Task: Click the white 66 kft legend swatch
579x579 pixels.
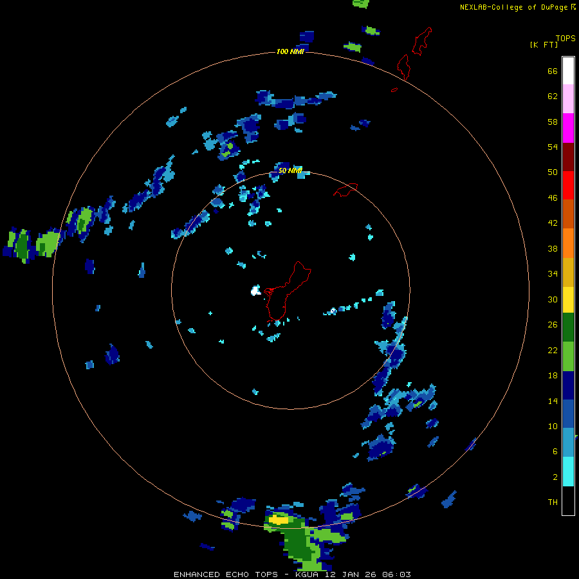Action: 568,71
